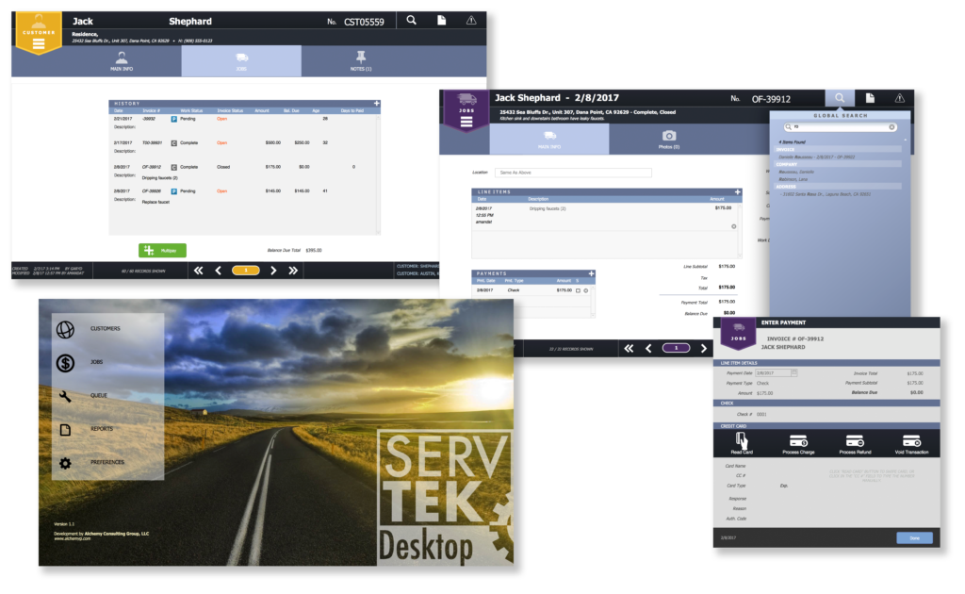Go to first record in customer window
This screenshot has width=965, height=594.
pyautogui.click(x=198, y=271)
